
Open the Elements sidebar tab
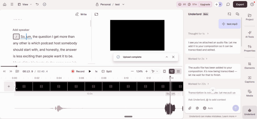[250, 66]
